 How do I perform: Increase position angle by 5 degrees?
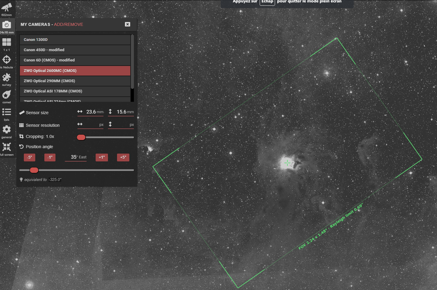(x=123, y=157)
